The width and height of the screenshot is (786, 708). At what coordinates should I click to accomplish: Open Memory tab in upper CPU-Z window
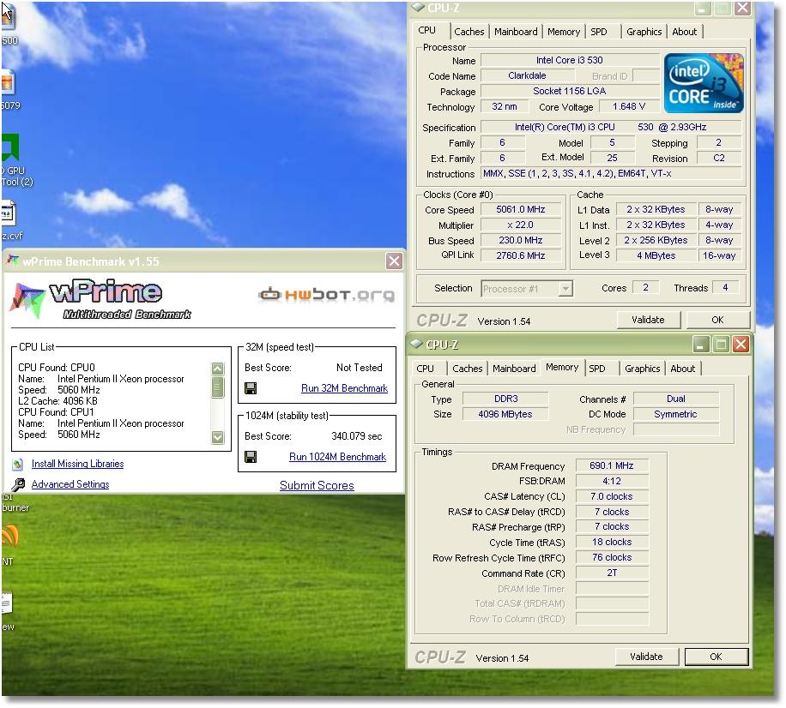pyautogui.click(x=564, y=32)
